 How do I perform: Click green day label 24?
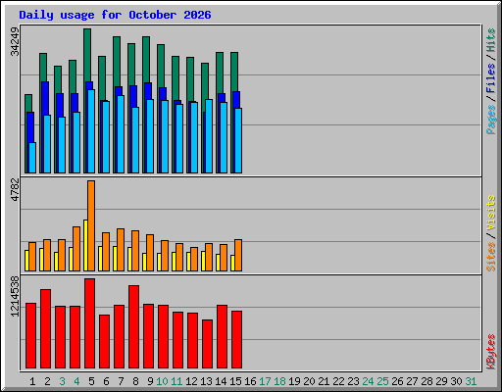[368, 381]
